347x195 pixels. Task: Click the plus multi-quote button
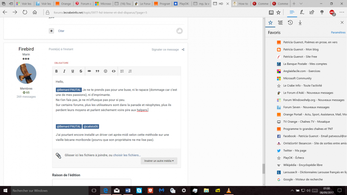51,31
